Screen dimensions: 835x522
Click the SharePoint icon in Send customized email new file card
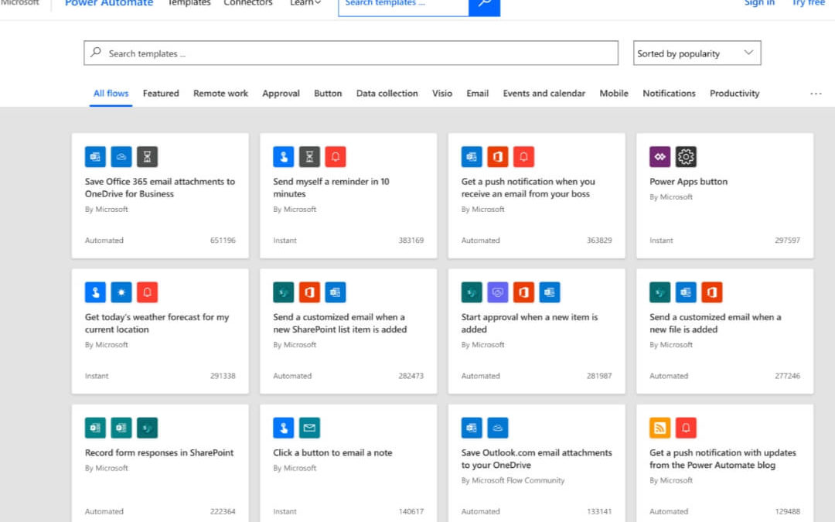point(659,292)
